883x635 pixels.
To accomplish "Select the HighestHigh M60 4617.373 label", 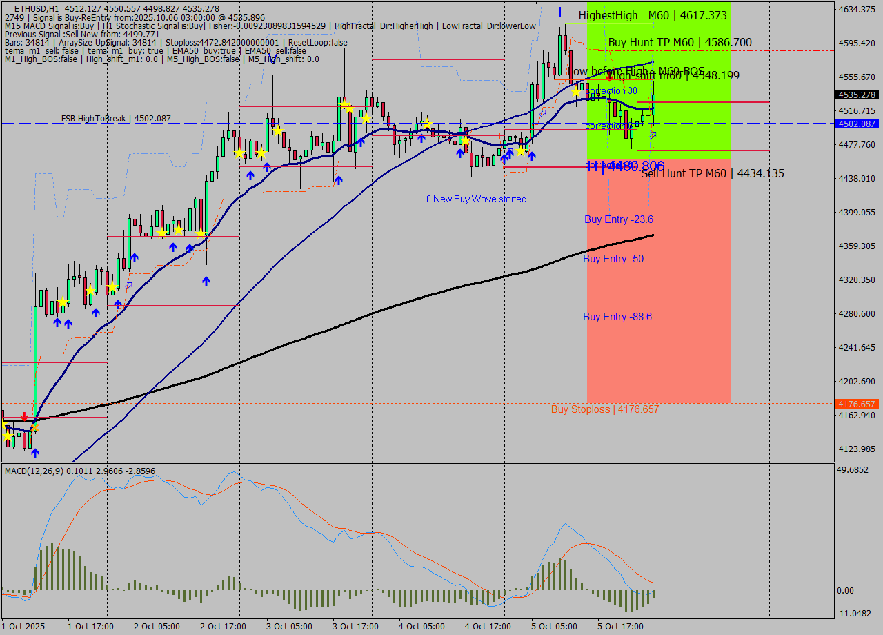I will click(653, 15).
